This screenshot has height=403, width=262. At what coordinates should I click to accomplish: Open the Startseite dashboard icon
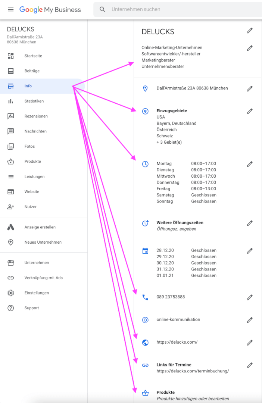(x=10, y=56)
